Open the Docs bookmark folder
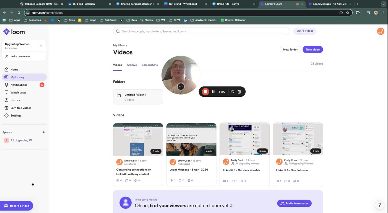This screenshot has height=213, width=388. 69,20
